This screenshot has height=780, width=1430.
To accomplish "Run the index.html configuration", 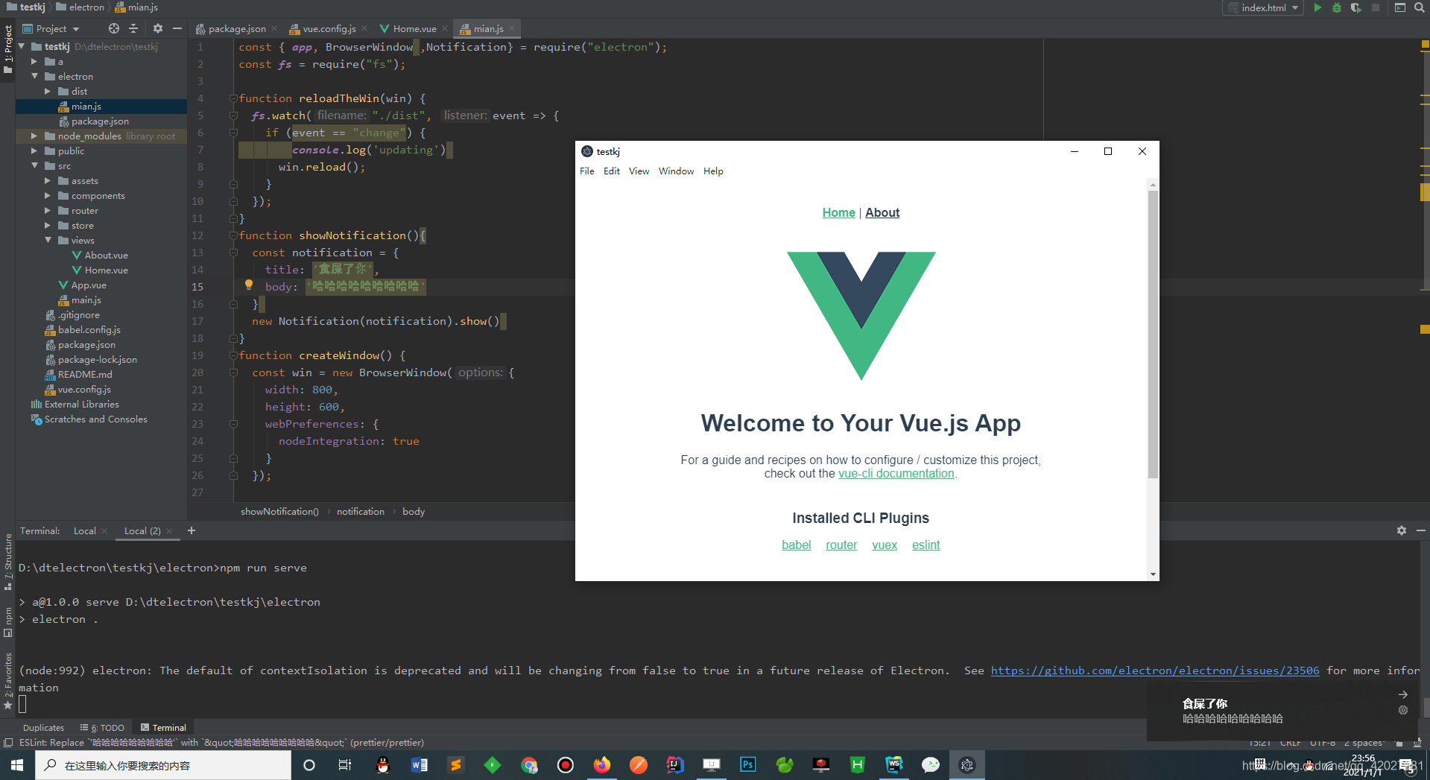I will [1317, 7].
